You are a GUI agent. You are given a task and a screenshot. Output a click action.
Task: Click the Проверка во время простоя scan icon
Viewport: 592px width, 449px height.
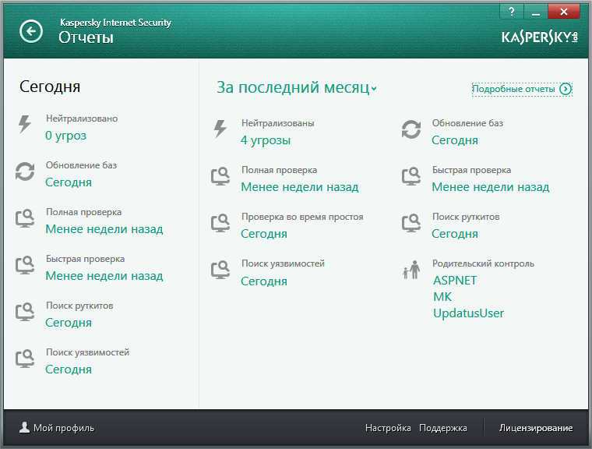pos(220,223)
